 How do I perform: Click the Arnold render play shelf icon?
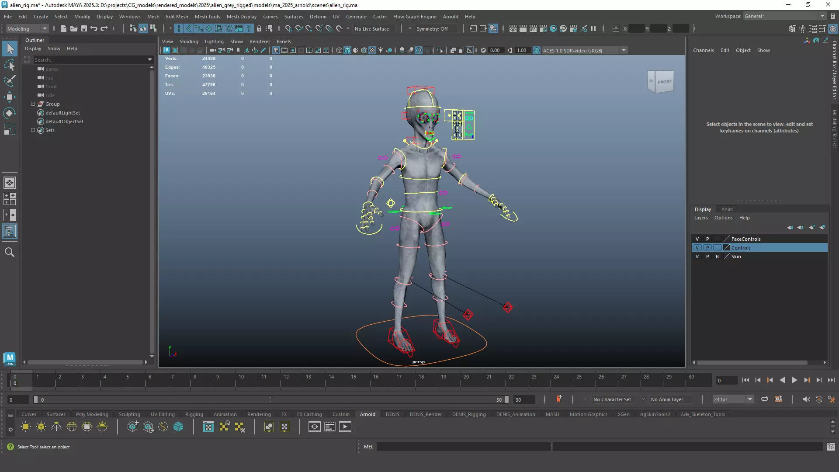coord(345,427)
